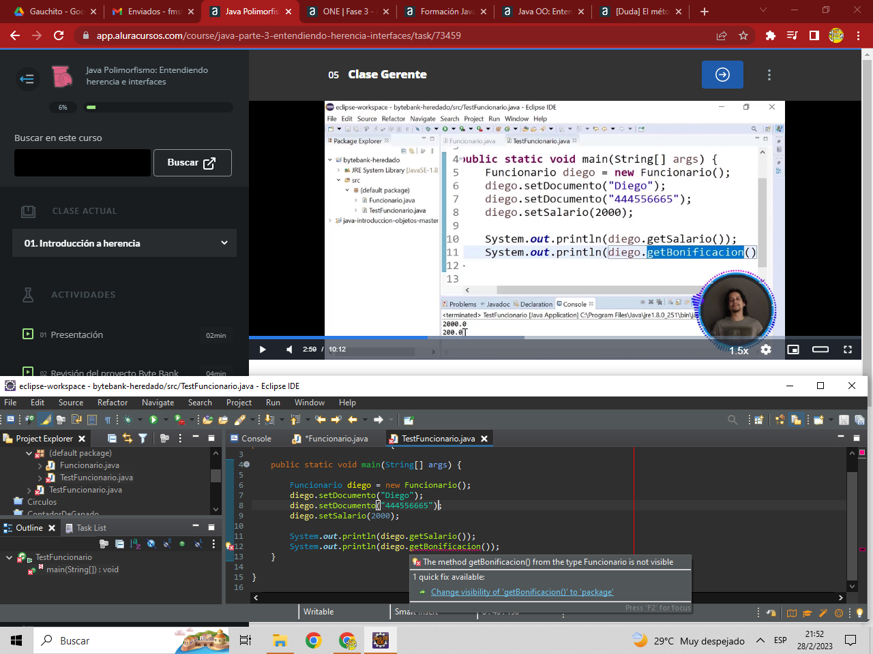Click the Forward navigation arrow in Eclipse toolbar

pyautogui.click(x=378, y=420)
